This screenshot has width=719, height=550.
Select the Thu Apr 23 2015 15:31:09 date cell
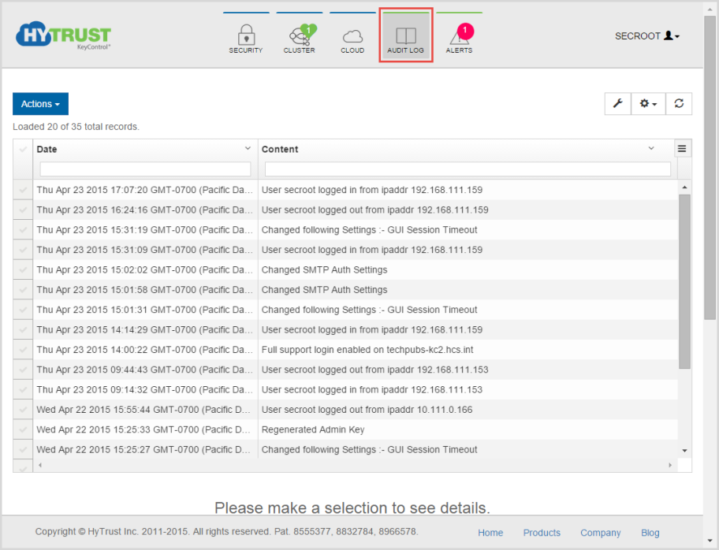pos(145,250)
